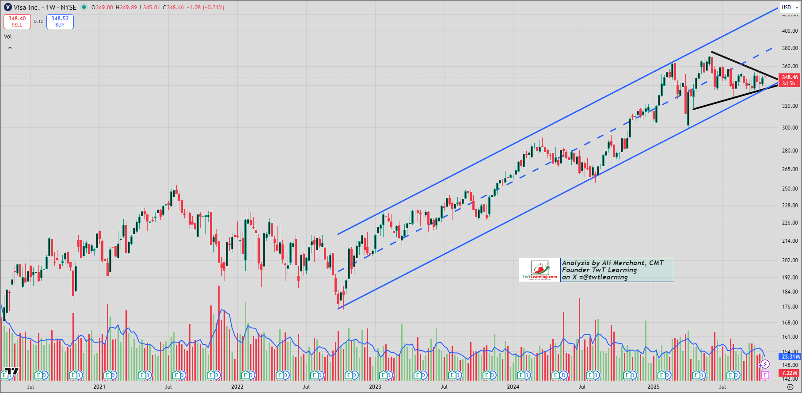Screen dimensions: 802x393
Task: Click the high price H349.89
Action: pyautogui.click(x=126, y=8)
